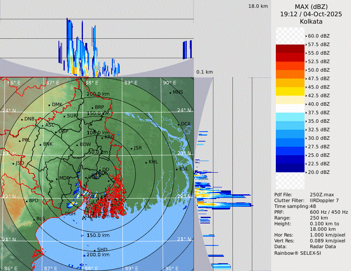Click the SHD marker in the sea
The width and height of the screenshot is (351, 271).
click(95, 250)
